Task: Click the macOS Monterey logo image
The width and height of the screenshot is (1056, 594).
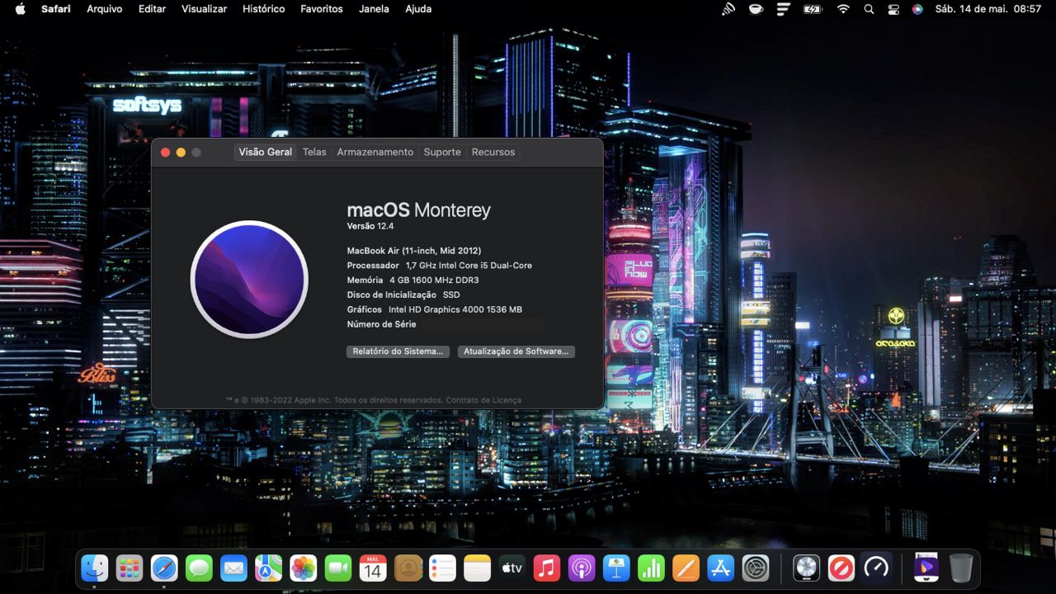Action: (x=249, y=279)
